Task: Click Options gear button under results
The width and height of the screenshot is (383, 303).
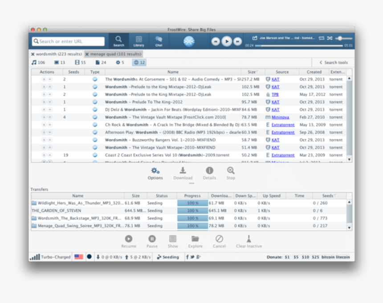Action: click(155, 174)
